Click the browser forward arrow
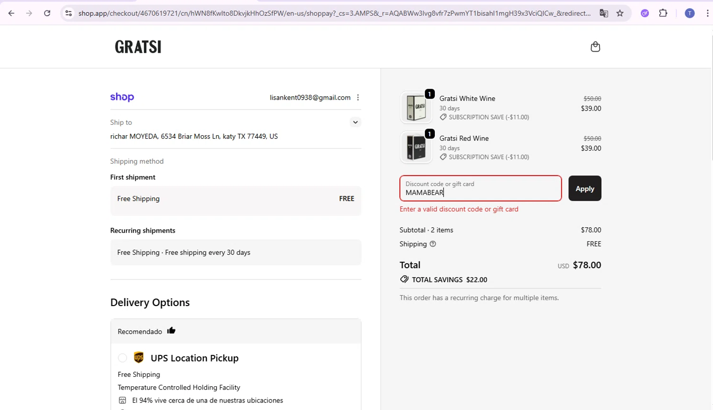 point(29,13)
